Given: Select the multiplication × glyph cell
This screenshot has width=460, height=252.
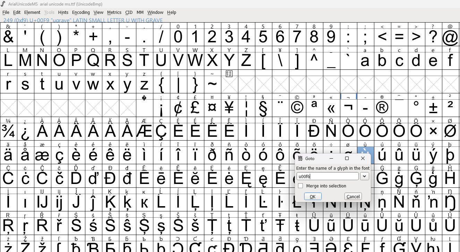Looking at the screenshot, I should coord(433,132).
